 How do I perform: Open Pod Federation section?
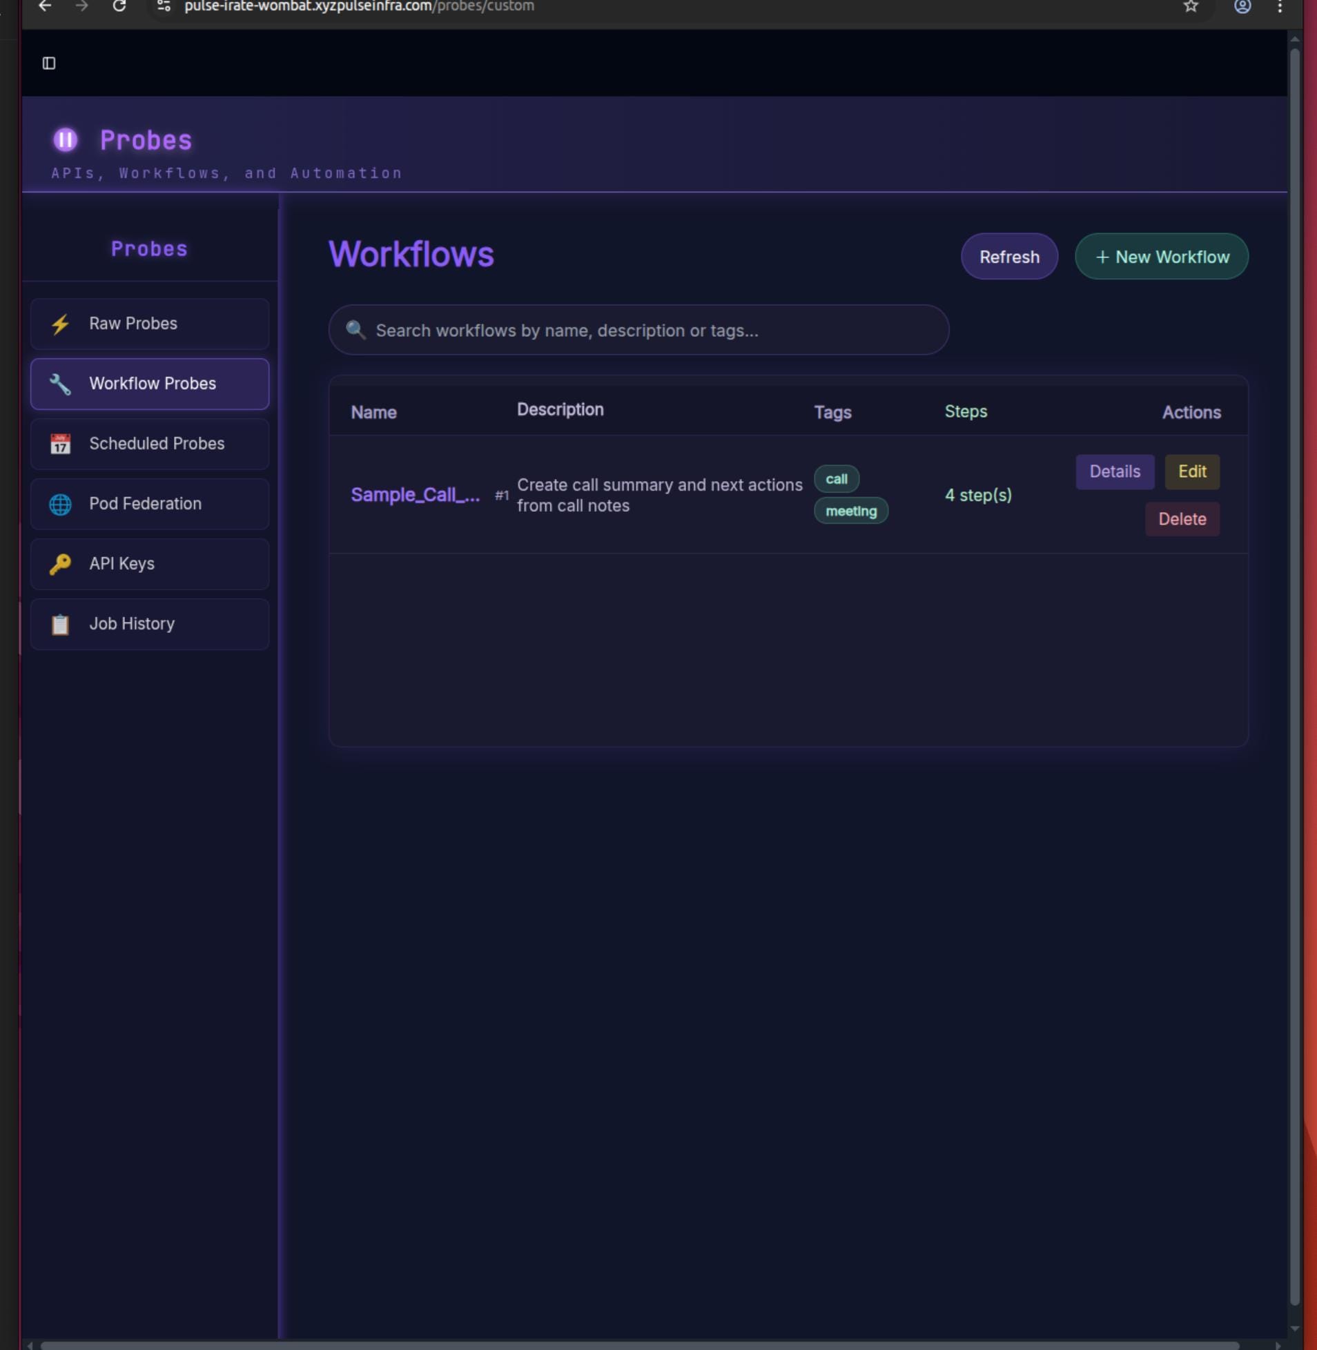[149, 504]
